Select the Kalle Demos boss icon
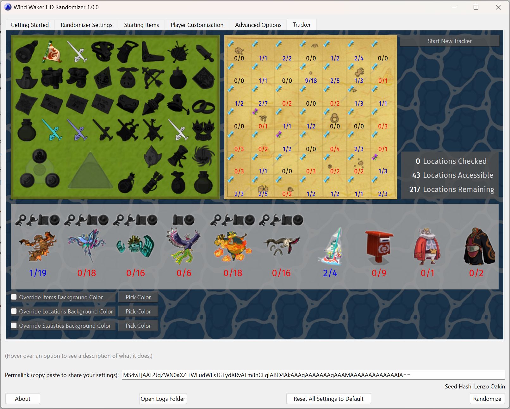The width and height of the screenshot is (510, 409). [87, 246]
